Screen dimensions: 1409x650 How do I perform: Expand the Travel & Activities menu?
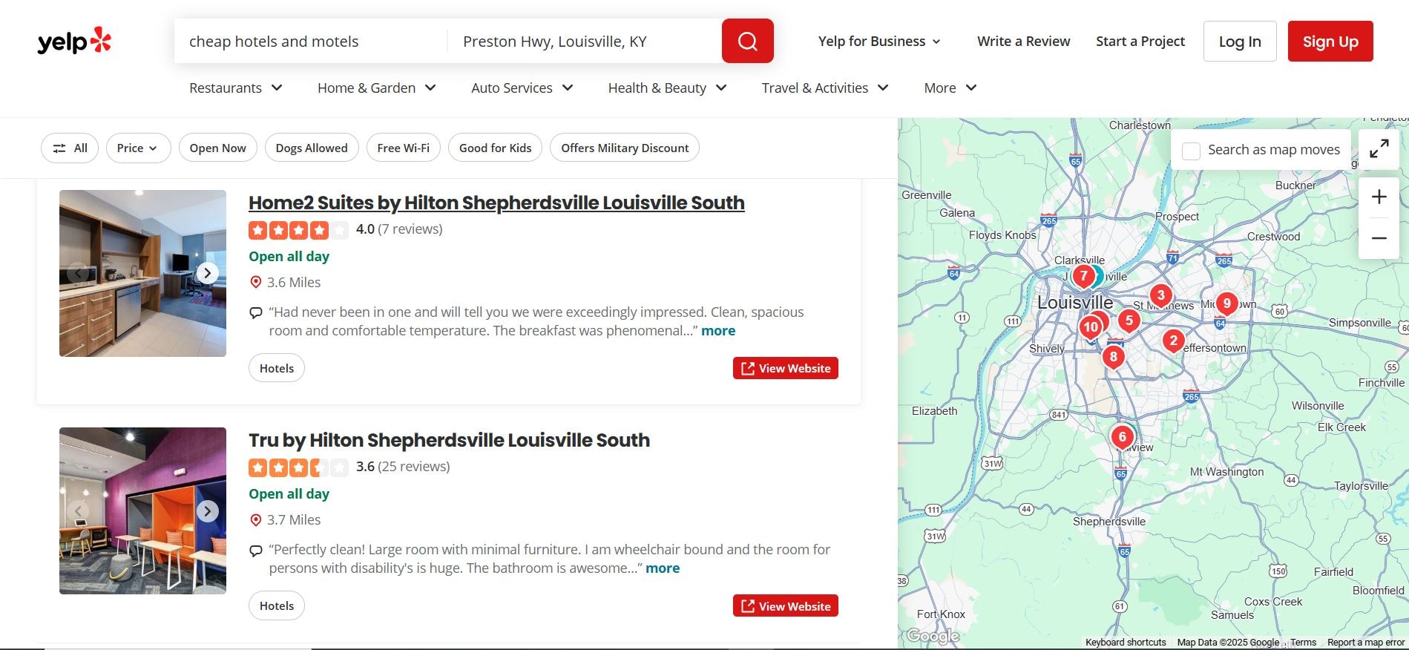[x=825, y=88]
